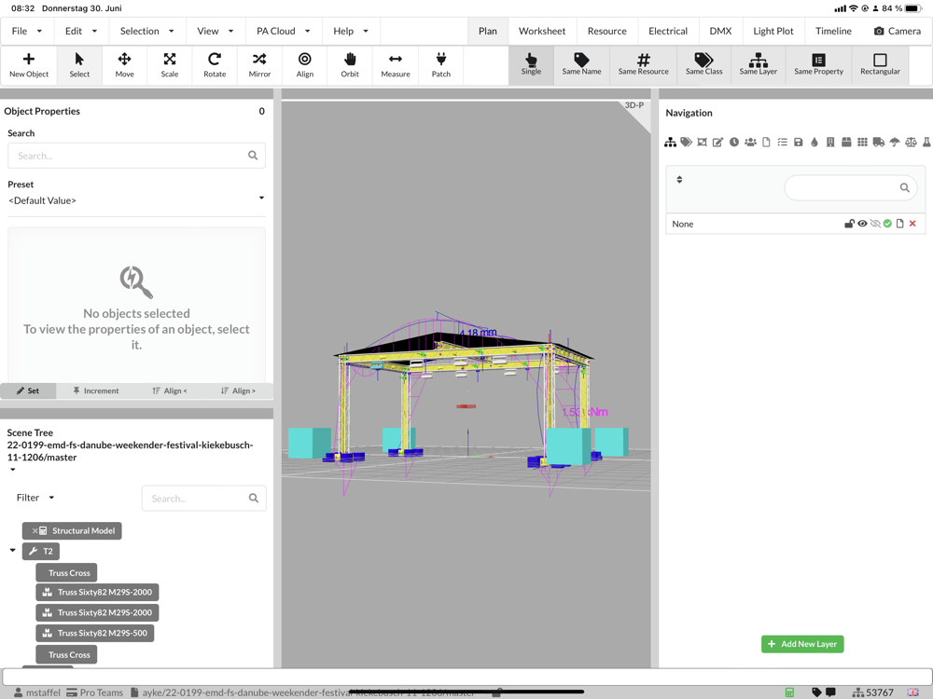Open the umbrella icon in Navigation
The image size is (933, 699).
click(x=895, y=142)
